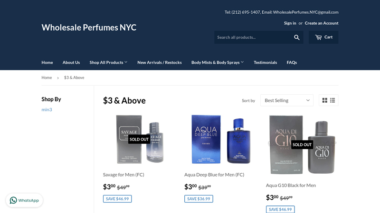Click the Sign in link
380x213 pixels.
[x=290, y=23]
